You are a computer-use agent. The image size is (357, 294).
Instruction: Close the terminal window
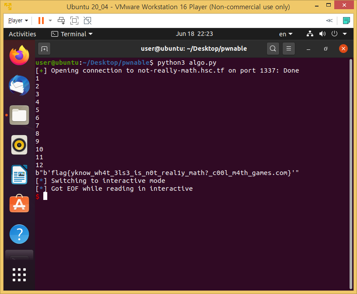(x=343, y=49)
